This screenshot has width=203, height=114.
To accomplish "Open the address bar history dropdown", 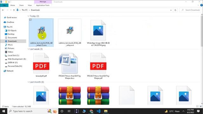I will [x=171, y=10].
